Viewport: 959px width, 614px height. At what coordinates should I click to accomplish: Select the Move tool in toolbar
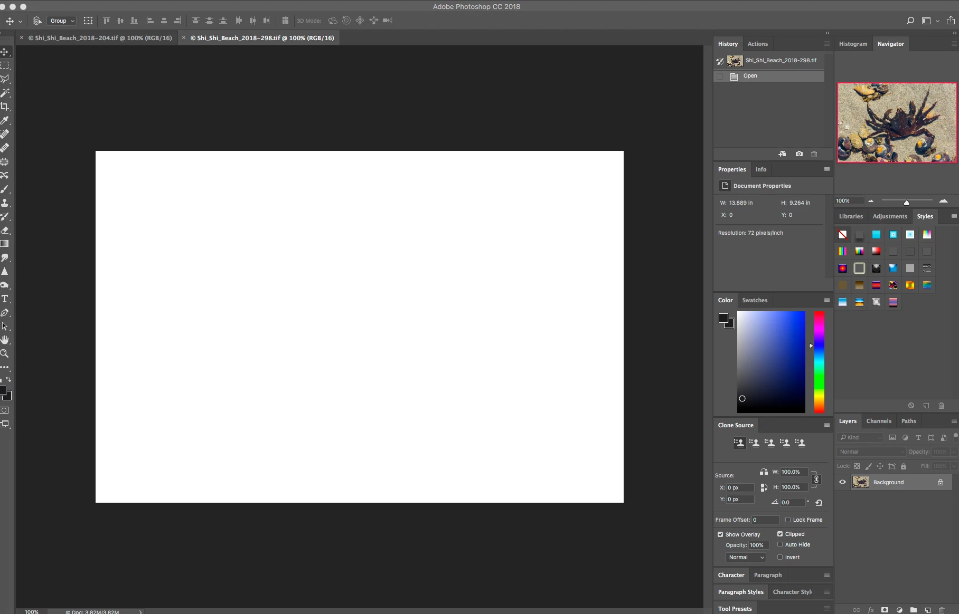pyautogui.click(x=5, y=52)
